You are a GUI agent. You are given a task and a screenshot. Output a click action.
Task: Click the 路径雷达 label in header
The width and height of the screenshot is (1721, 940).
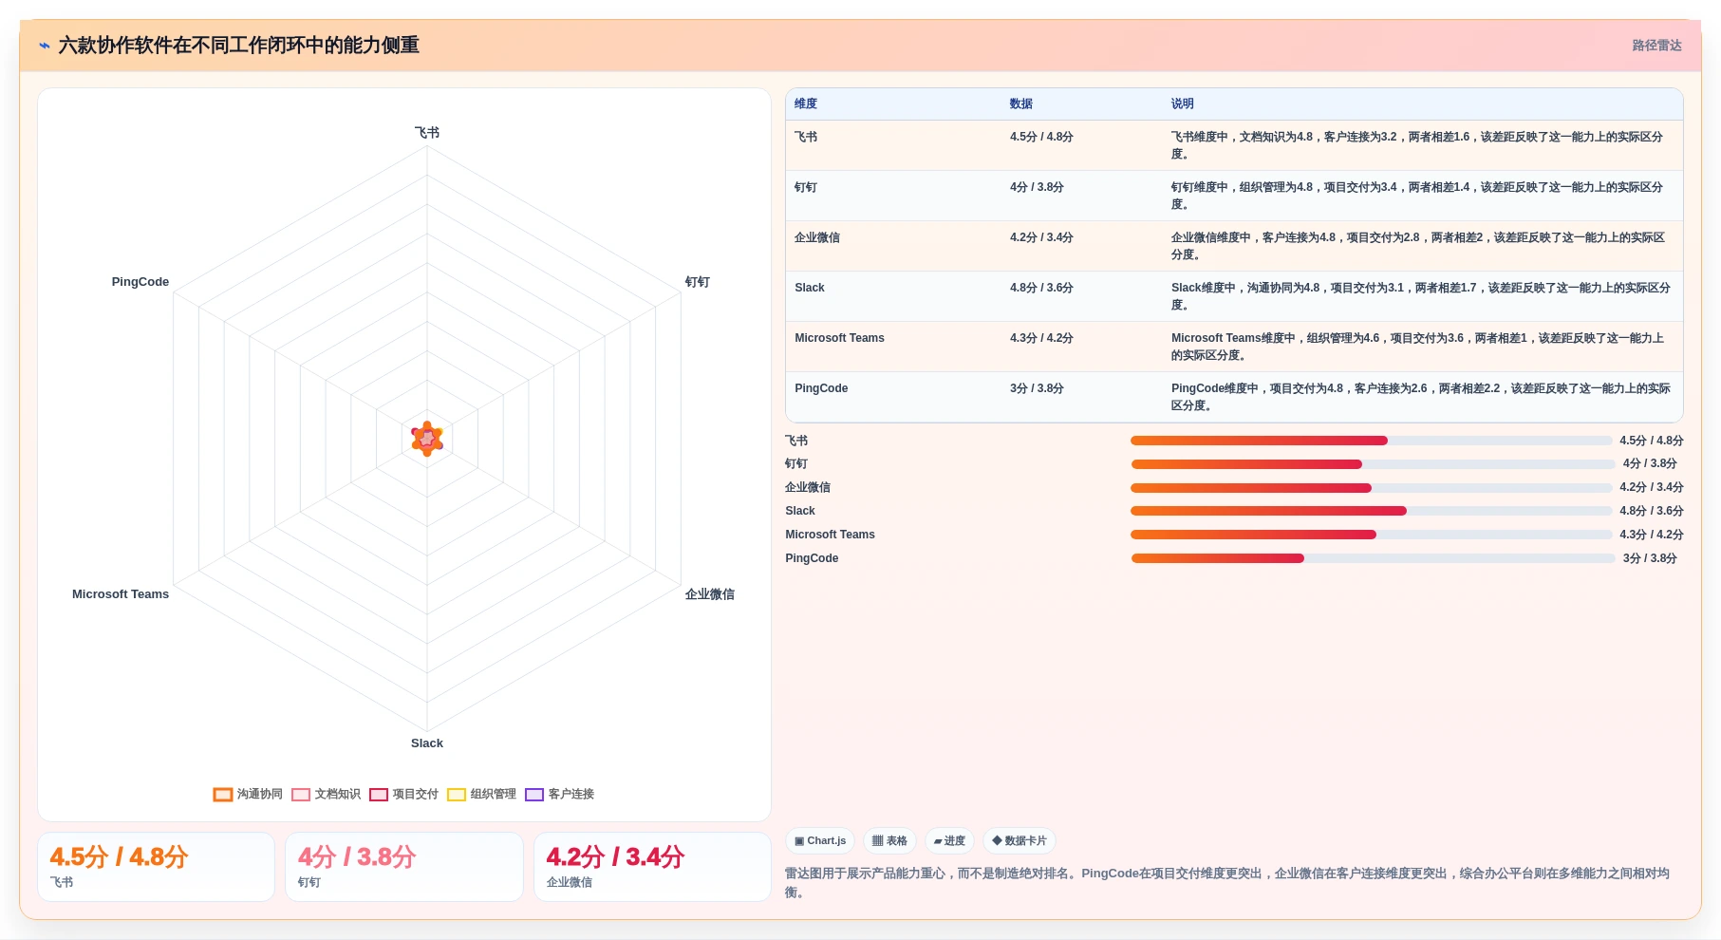(1656, 46)
